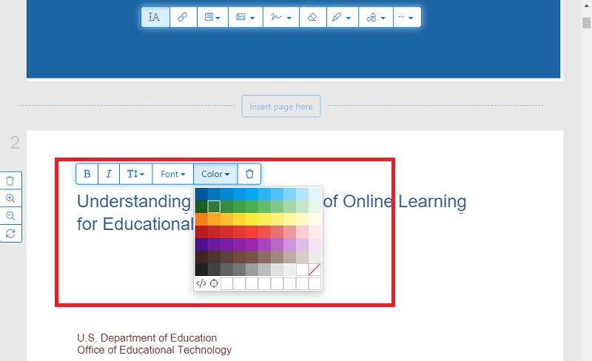This screenshot has height=361, width=592.
Task: Click "for Educational" title line
Action: tap(135, 224)
